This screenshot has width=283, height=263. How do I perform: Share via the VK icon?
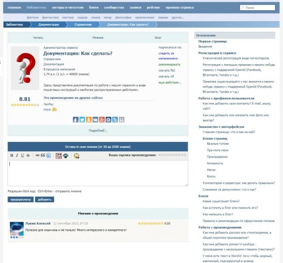(x=95, y=120)
